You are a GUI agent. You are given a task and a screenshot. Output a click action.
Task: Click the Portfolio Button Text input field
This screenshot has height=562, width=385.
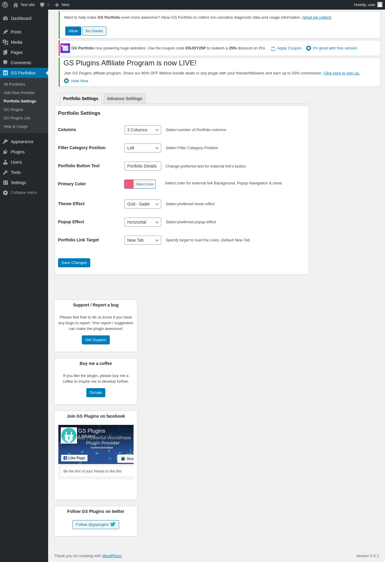[x=143, y=166]
